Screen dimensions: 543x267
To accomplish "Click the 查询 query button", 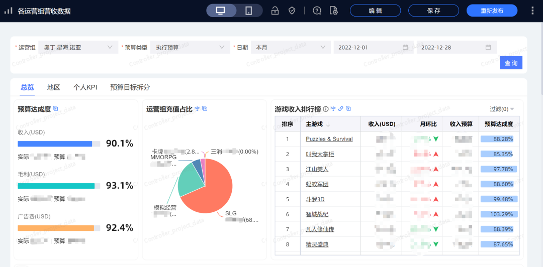I will 511,63.
